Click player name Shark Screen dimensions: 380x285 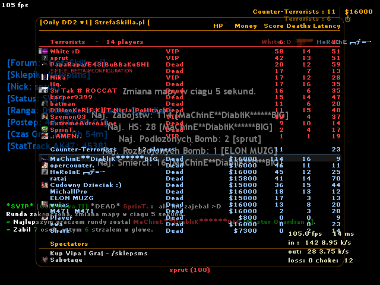click(x=60, y=231)
